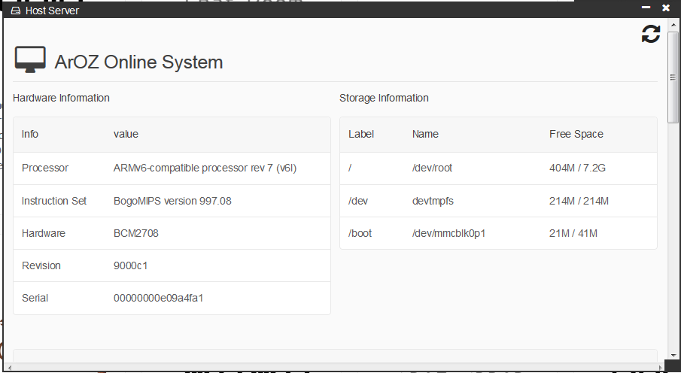Image resolution: width=681 pixels, height=373 pixels.
Task: Click the Host Server title bar icon
Action: tap(15, 11)
